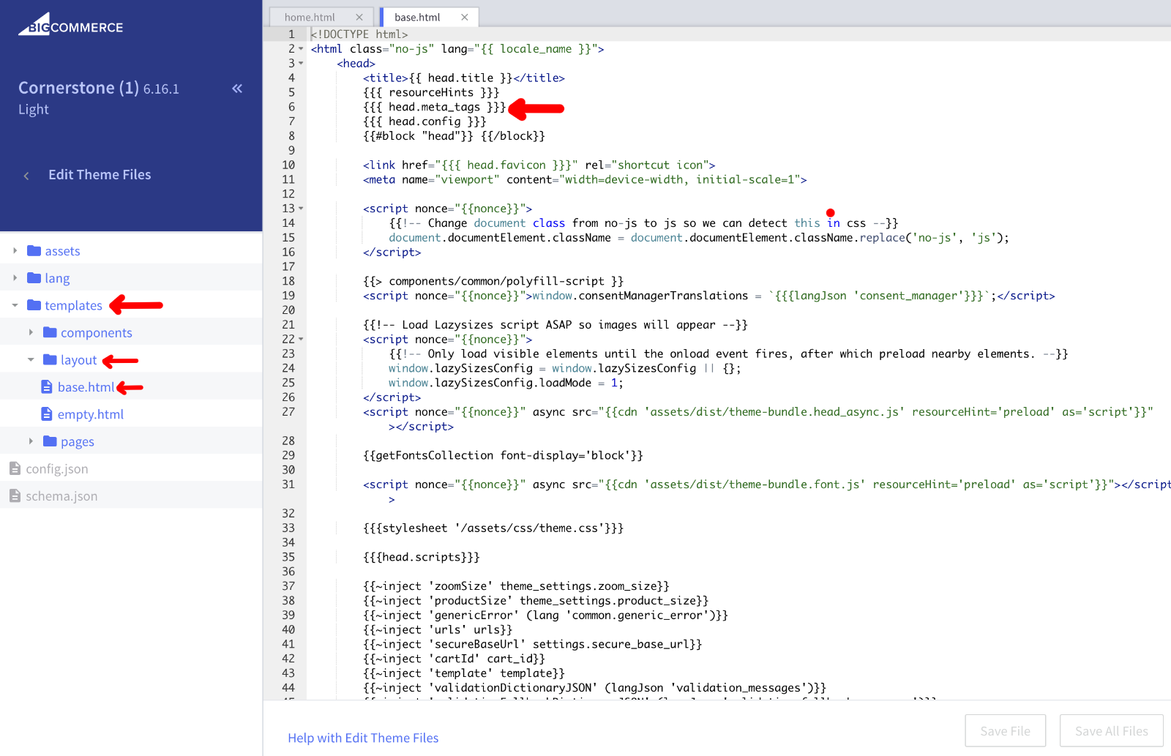The image size is (1171, 756).
Task: Click the schema.json file icon
Action: [15, 495]
